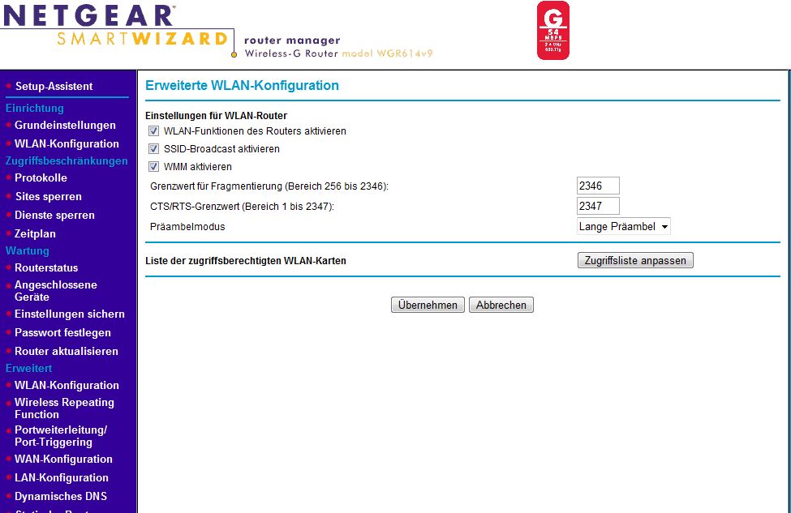The height and width of the screenshot is (513, 791).
Task: Open WLAN-Konfiguration under Einrichtung
Action: click(x=67, y=143)
